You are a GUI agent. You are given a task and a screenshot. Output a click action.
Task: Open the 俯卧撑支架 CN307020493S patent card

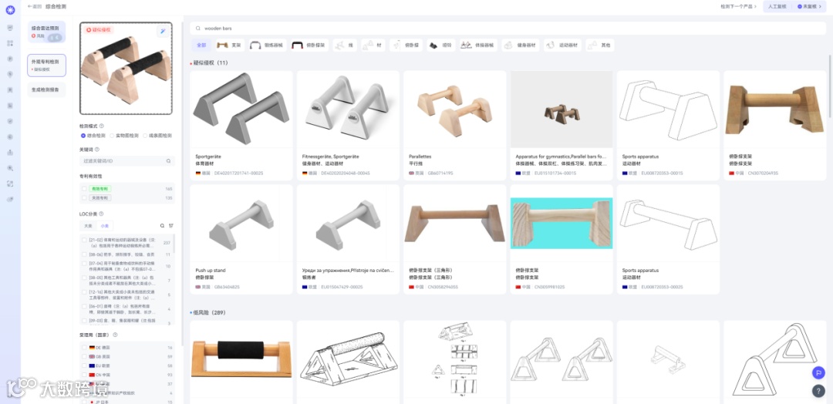(774, 126)
